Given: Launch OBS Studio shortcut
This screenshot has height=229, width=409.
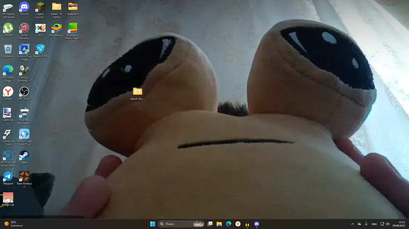Looking at the screenshot, I should [24, 93].
